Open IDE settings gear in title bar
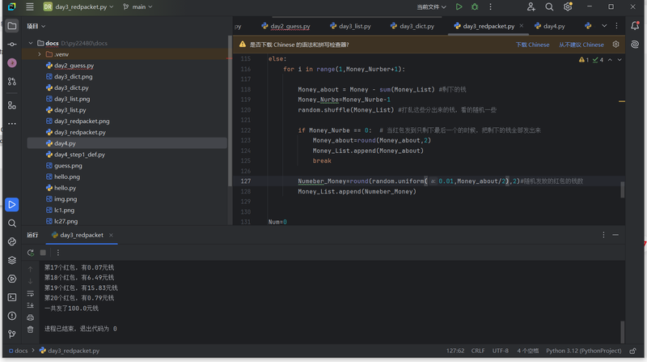The image size is (647, 362). pos(568,6)
